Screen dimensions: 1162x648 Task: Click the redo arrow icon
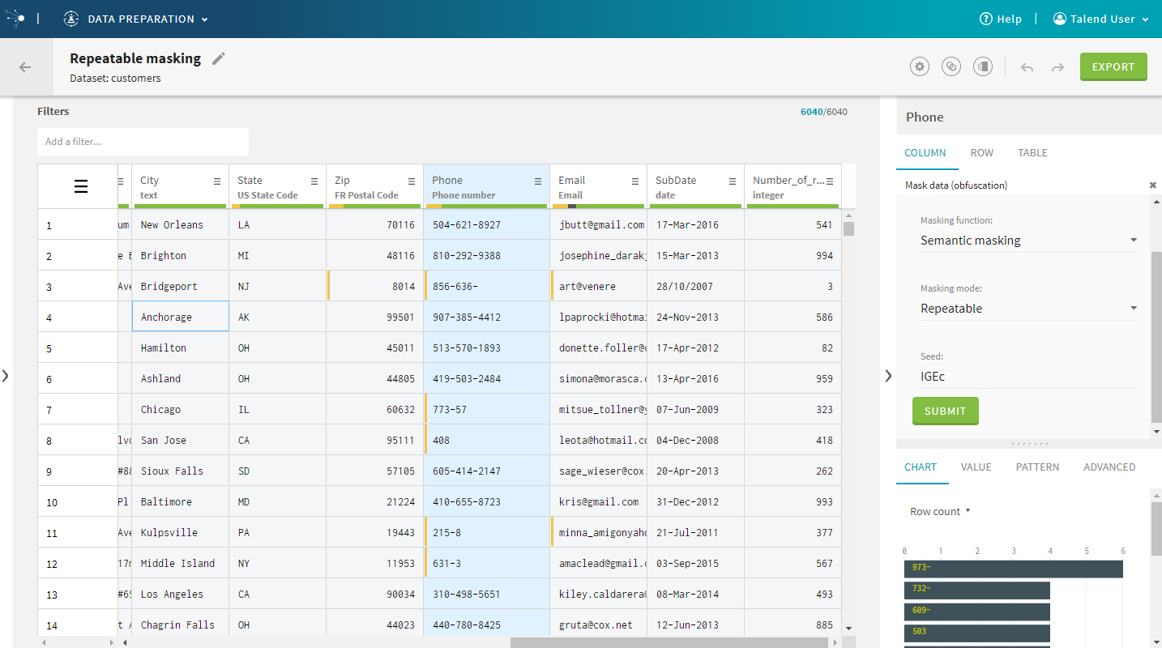pos(1057,67)
